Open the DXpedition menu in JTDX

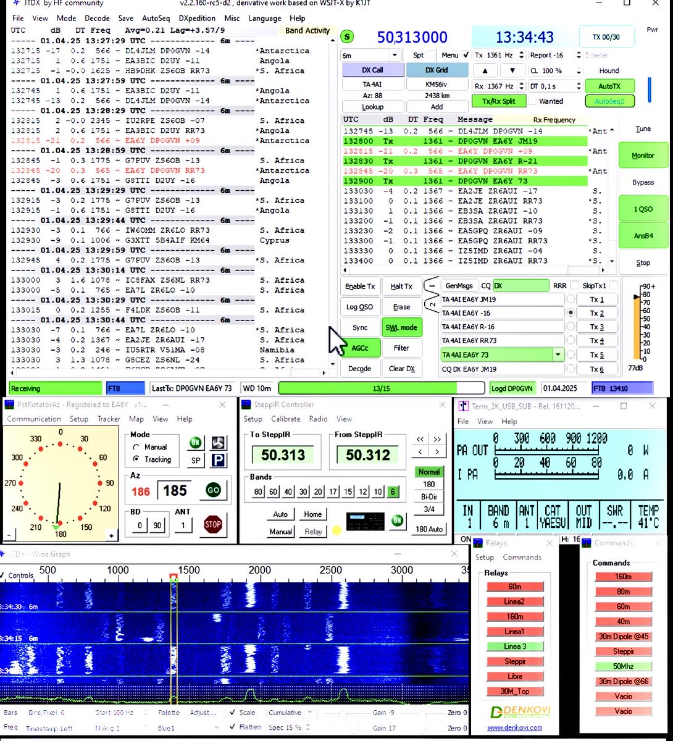(x=196, y=19)
